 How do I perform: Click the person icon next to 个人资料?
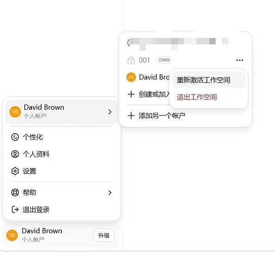[x=15, y=154]
